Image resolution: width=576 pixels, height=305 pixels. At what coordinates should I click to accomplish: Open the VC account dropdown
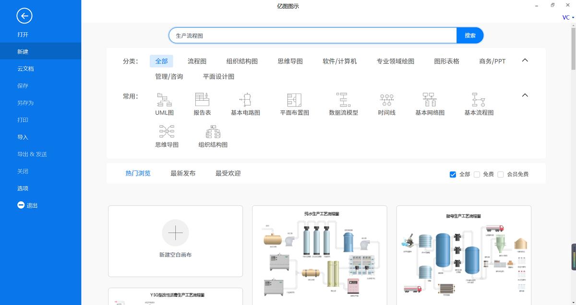pyautogui.click(x=566, y=17)
